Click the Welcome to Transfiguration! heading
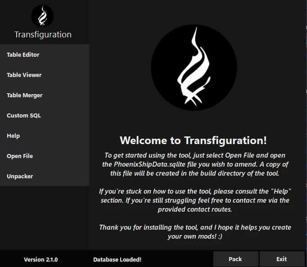This screenshot has height=267, width=307. coord(193,140)
